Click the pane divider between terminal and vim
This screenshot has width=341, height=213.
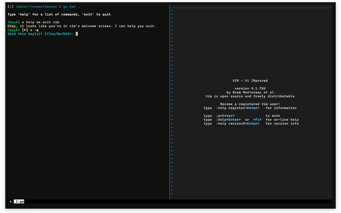(x=170, y=106)
